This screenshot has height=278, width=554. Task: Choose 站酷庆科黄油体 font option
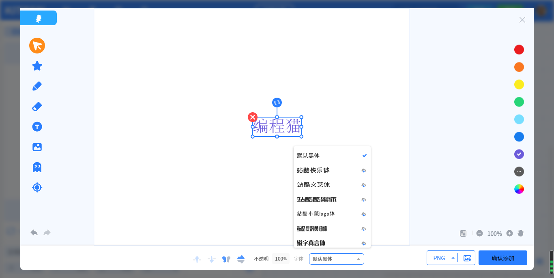click(x=332, y=229)
